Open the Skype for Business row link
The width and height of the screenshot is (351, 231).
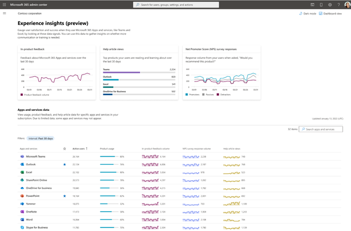(x=37, y=228)
